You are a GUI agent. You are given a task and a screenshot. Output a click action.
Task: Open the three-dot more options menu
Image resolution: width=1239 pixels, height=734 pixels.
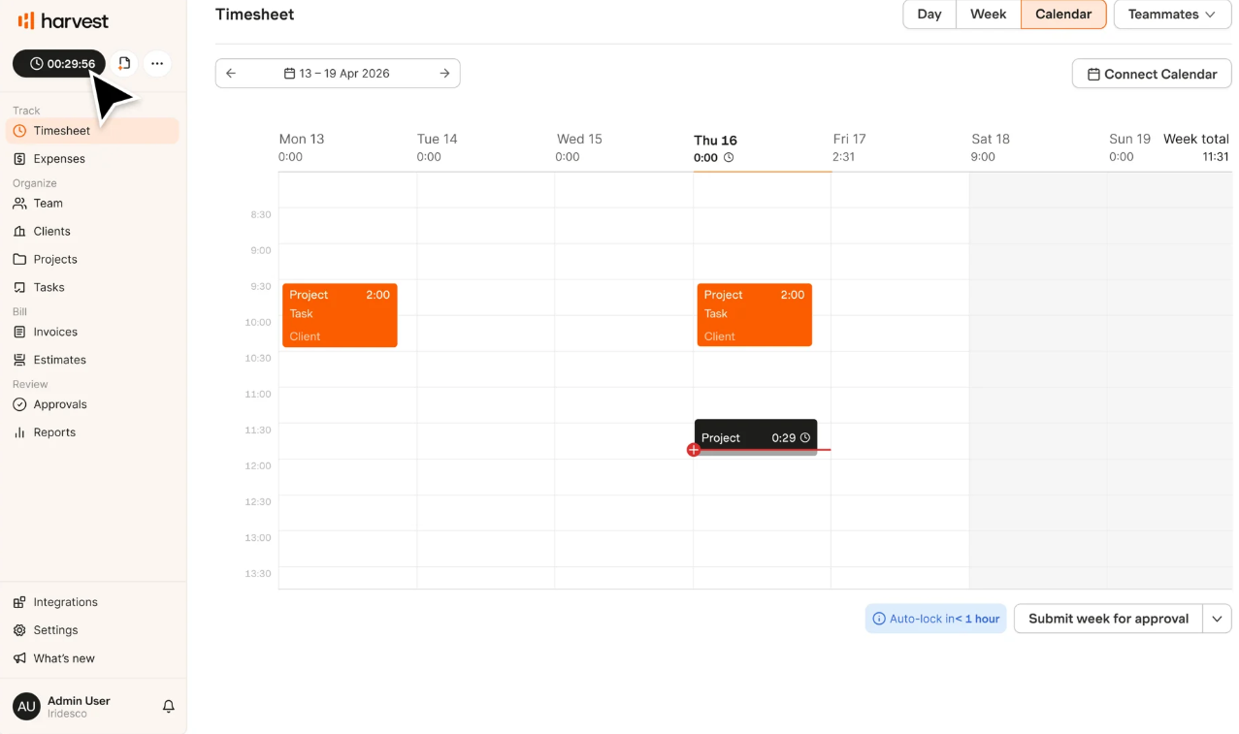click(157, 63)
